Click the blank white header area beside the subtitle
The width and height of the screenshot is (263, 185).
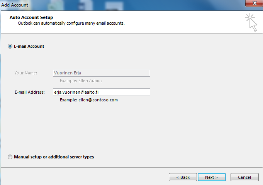[185, 23]
